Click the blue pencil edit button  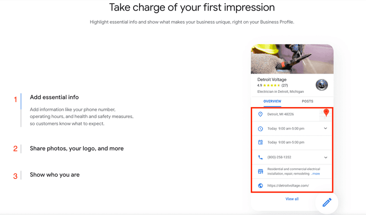(x=327, y=202)
